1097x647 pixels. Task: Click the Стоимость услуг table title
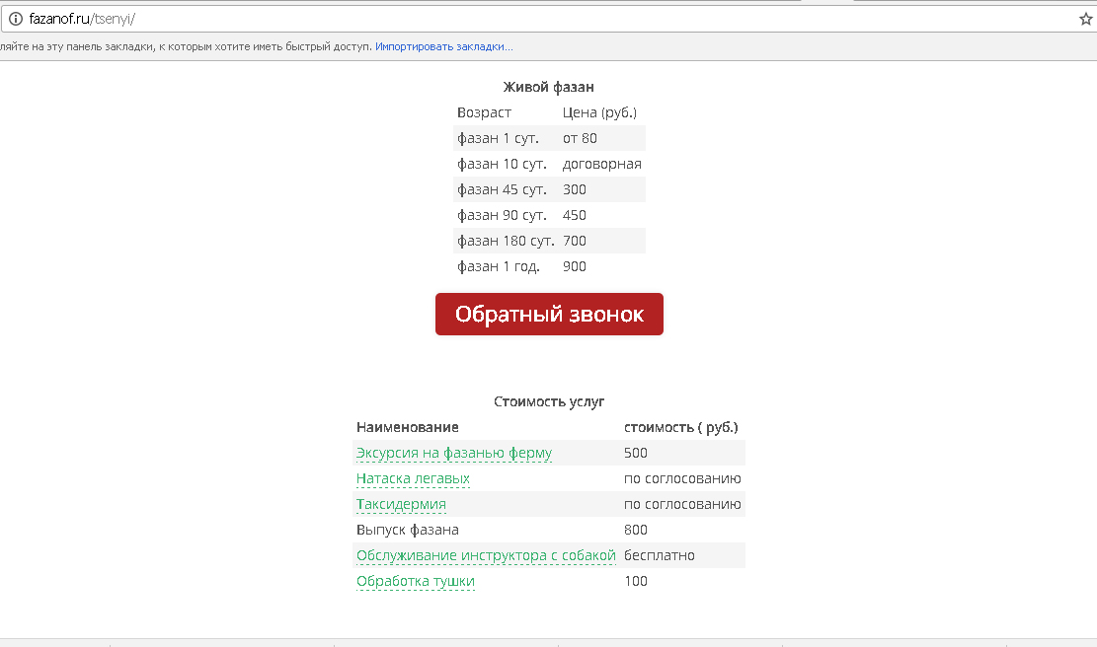(548, 401)
